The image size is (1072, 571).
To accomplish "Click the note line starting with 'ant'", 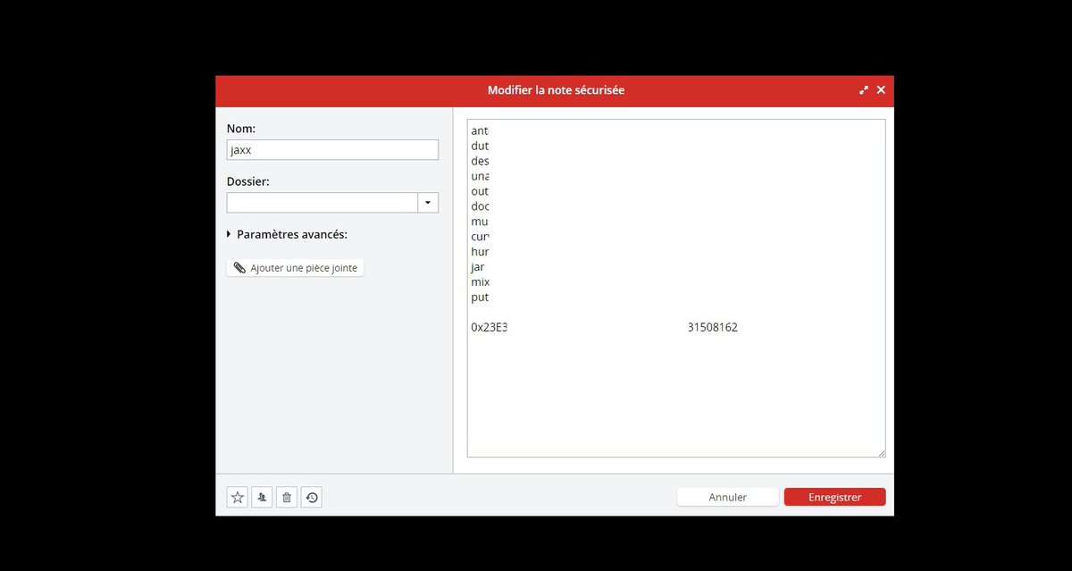I will tap(480, 130).
